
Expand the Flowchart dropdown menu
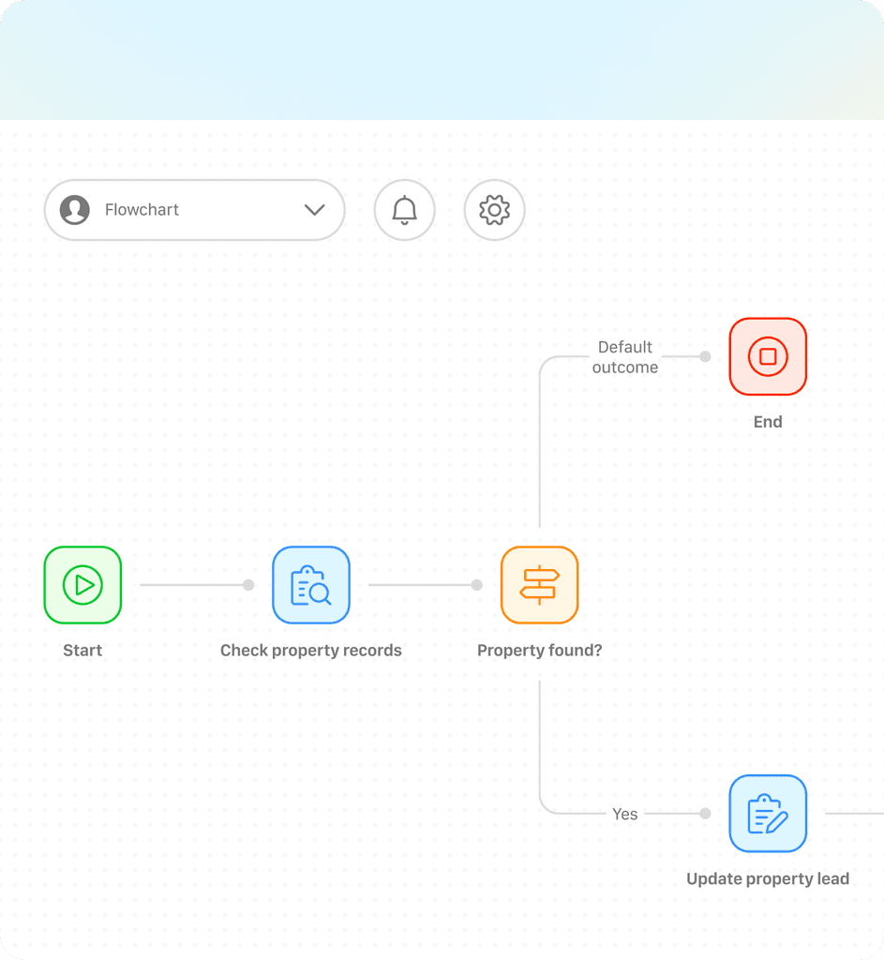pyautogui.click(x=313, y=210)
